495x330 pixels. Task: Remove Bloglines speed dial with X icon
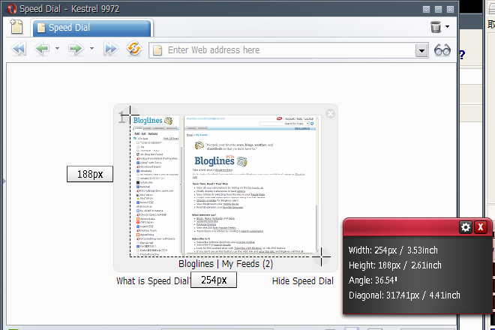pos(330,114)
